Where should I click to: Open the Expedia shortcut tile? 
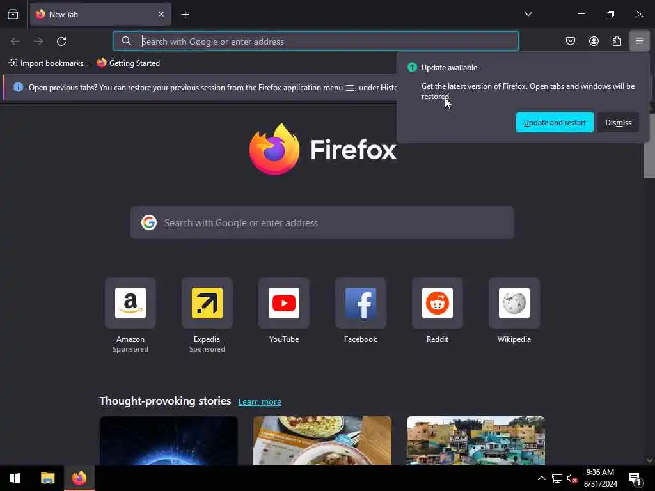[x=207, y=303]
